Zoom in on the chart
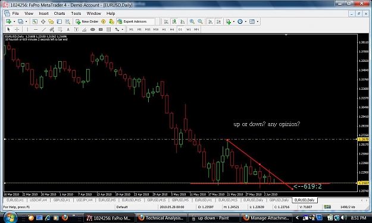This screenshot has height=223, width=372. pyautogui.click(x=192, y=21)
